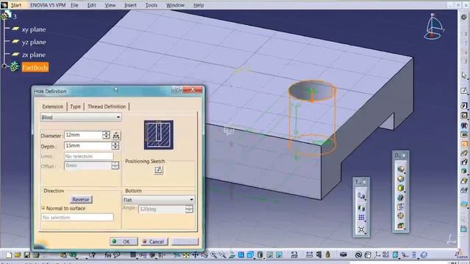The height and width of the screenshot is (264, 470).
Task: Click the Print icon in bottom toolbar
Action: click(x=36, y=255)
